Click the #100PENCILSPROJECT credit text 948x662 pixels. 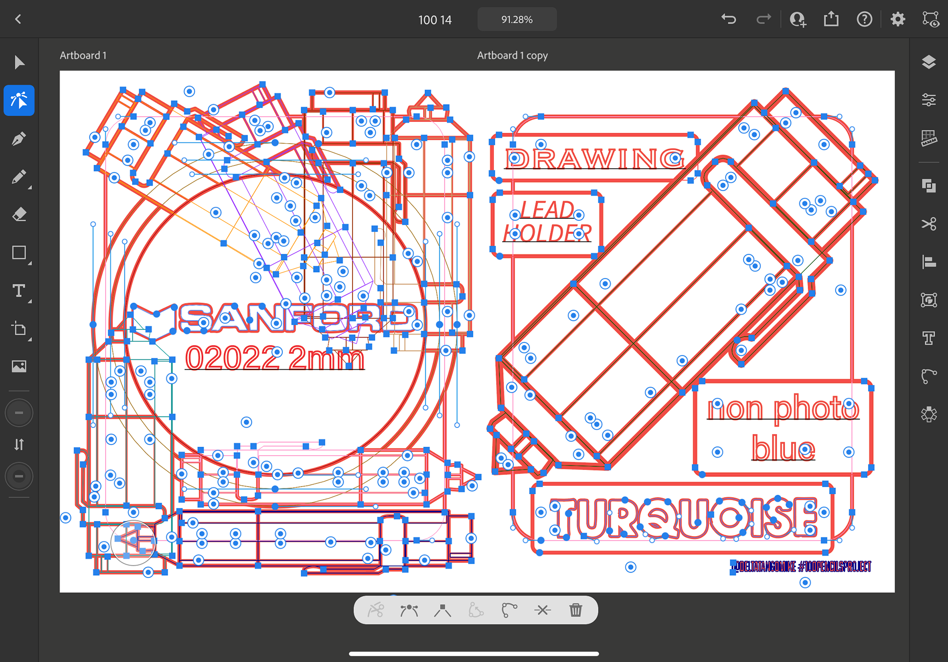835,566
